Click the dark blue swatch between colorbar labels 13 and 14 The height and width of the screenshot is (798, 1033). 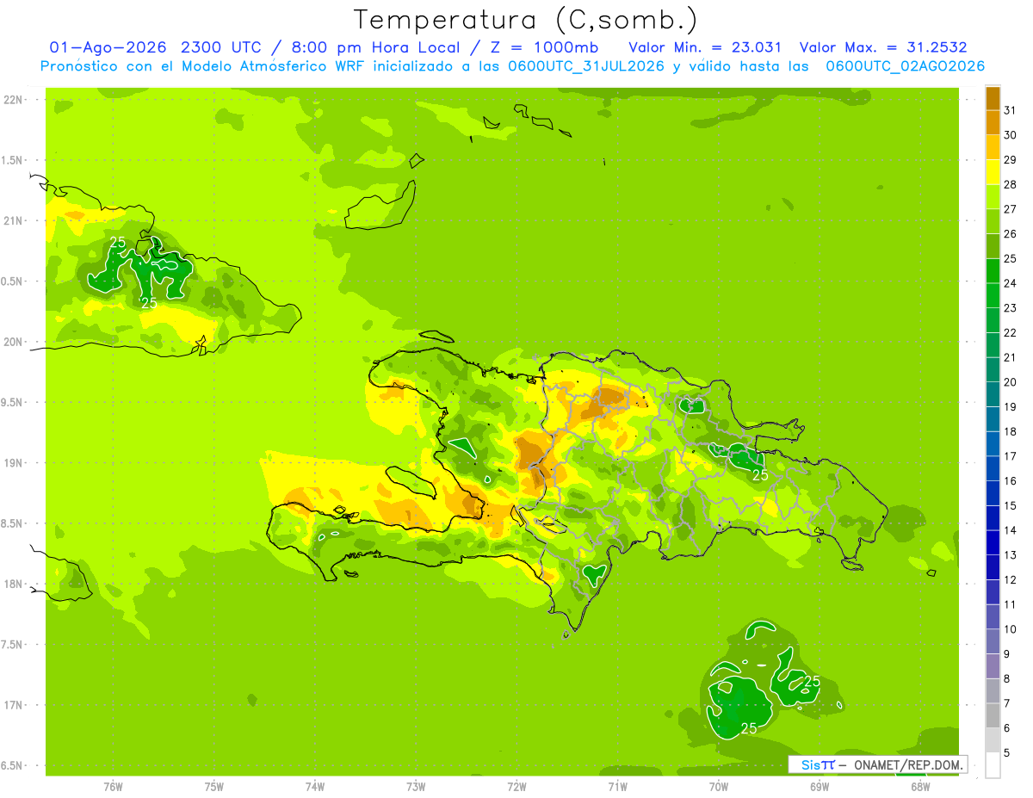click(x=993, y=542)
